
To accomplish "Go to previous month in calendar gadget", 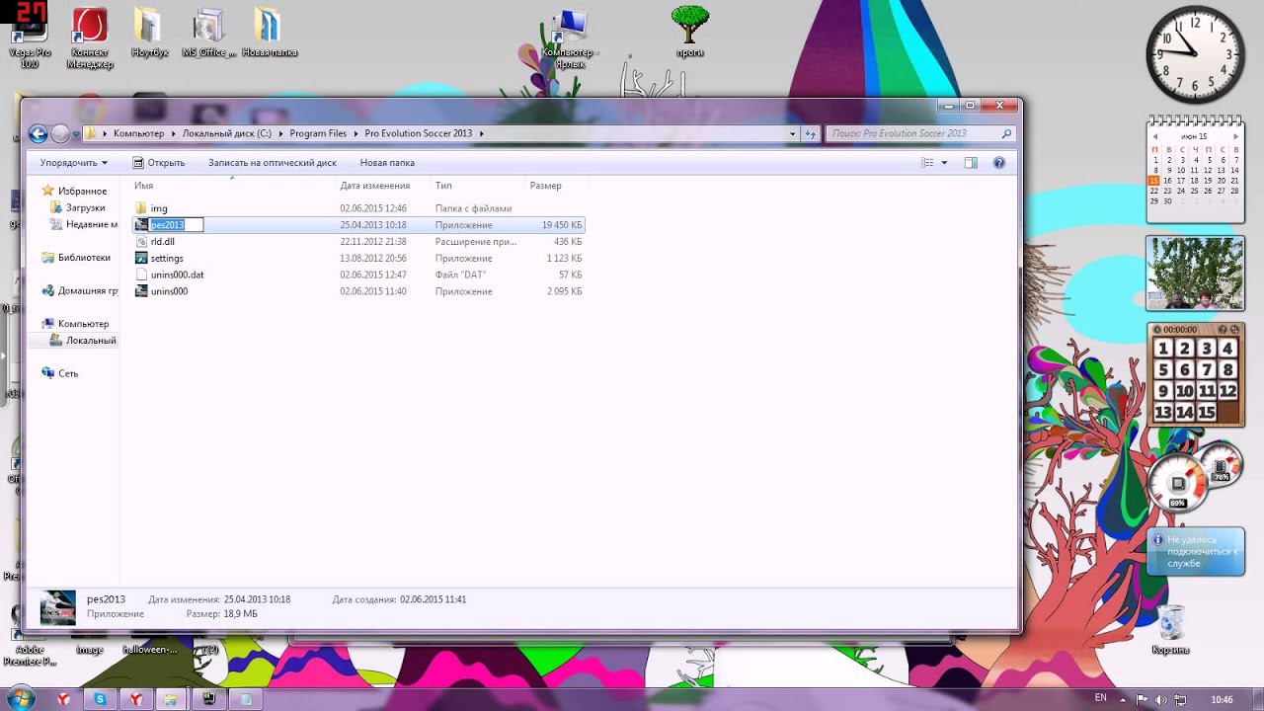I will click(1155, 136).
